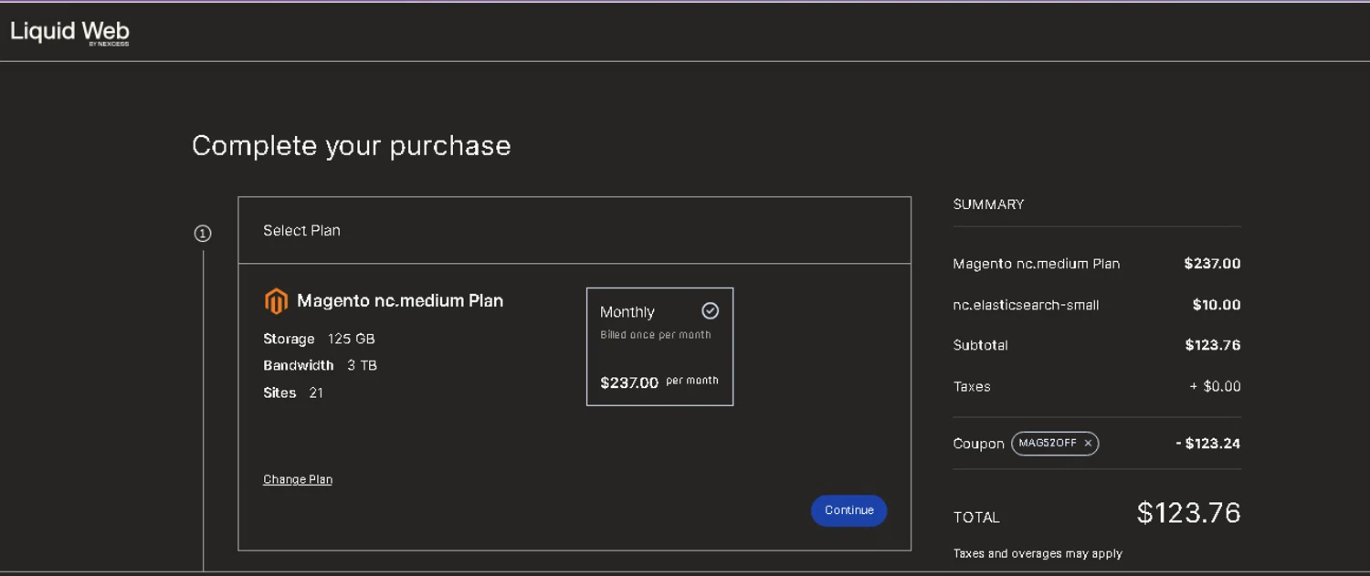Screen dimensions: 1370x576
Task: Click the Bandwidth "3 TB" value
Action: [x=362, y=365]
